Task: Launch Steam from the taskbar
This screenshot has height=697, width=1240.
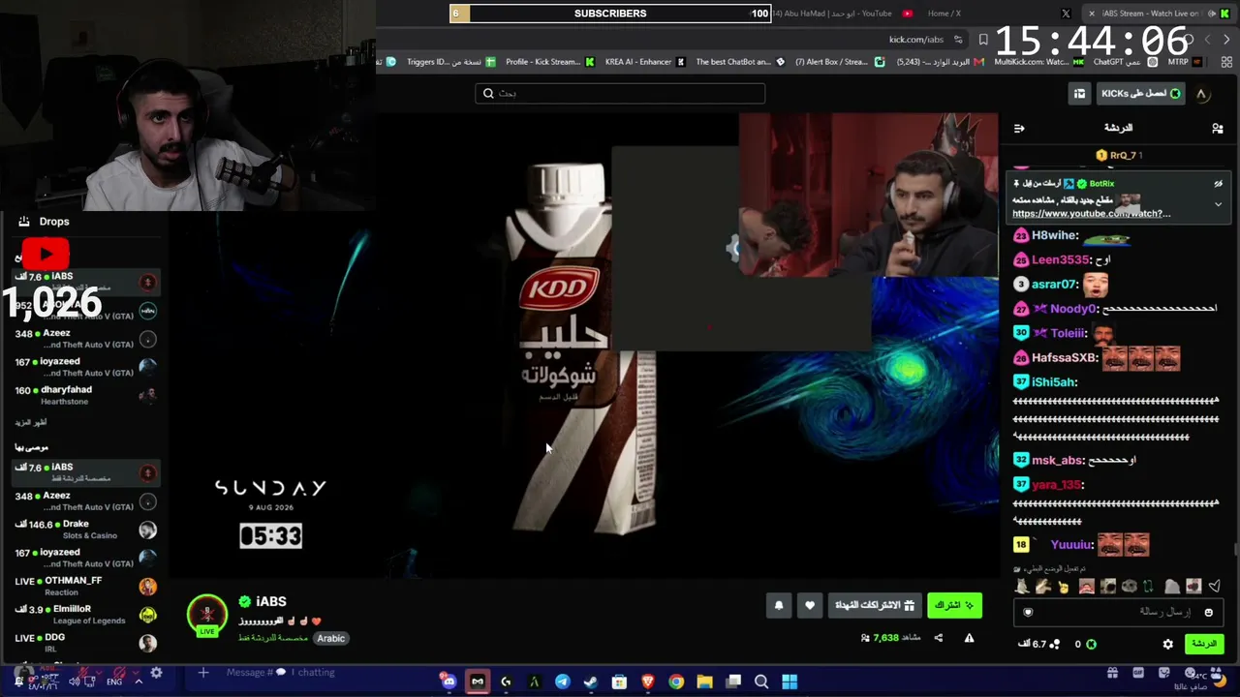Action: click(590, 682)
